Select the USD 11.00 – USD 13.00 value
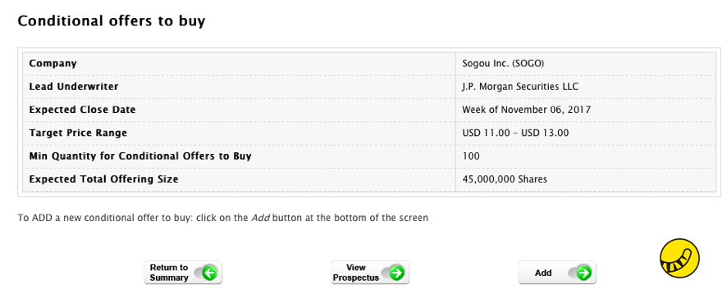This screenshot has width=727, height=298. pos(515,133)
